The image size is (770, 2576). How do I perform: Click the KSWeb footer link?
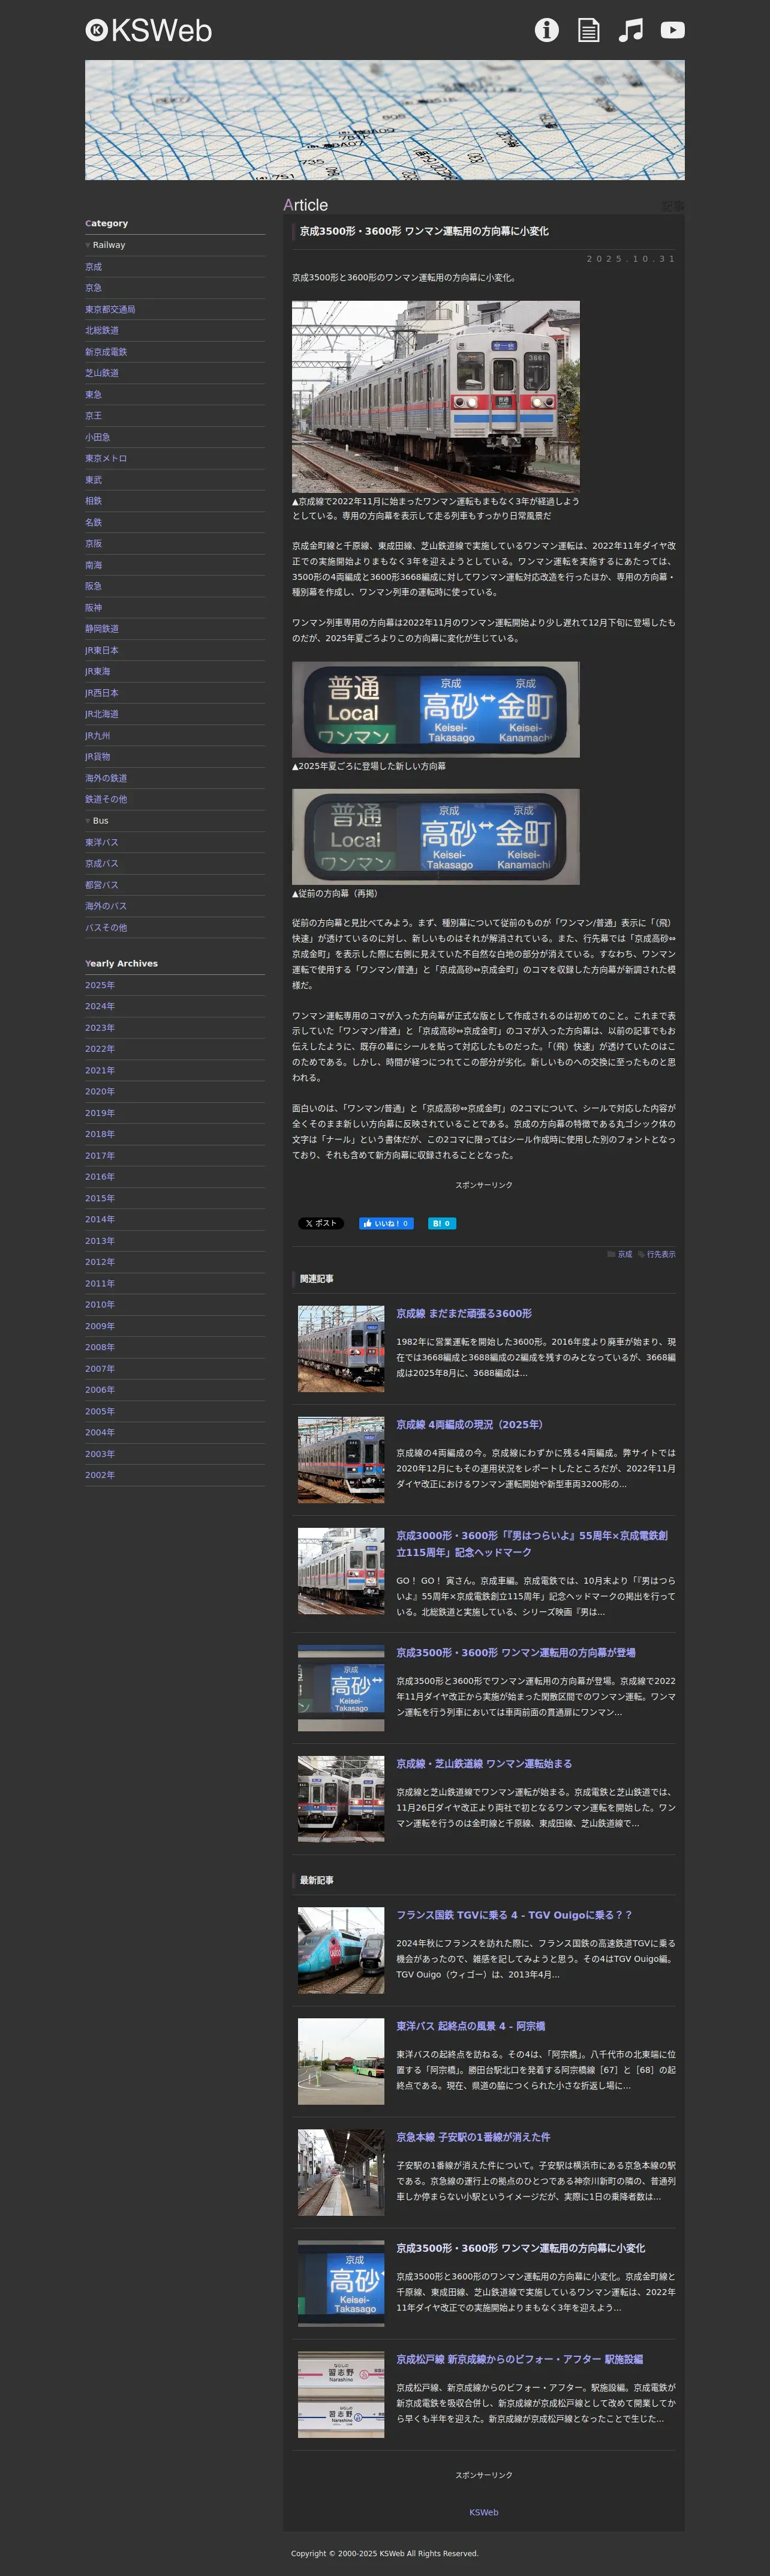pos(483,2512)
